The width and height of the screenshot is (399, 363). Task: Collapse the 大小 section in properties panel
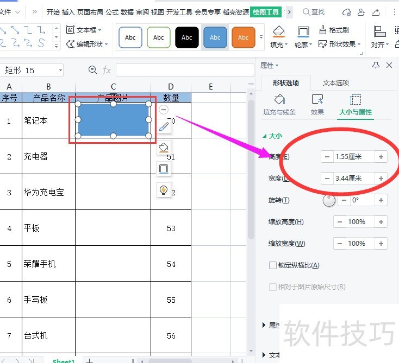(x=265, y=137)
